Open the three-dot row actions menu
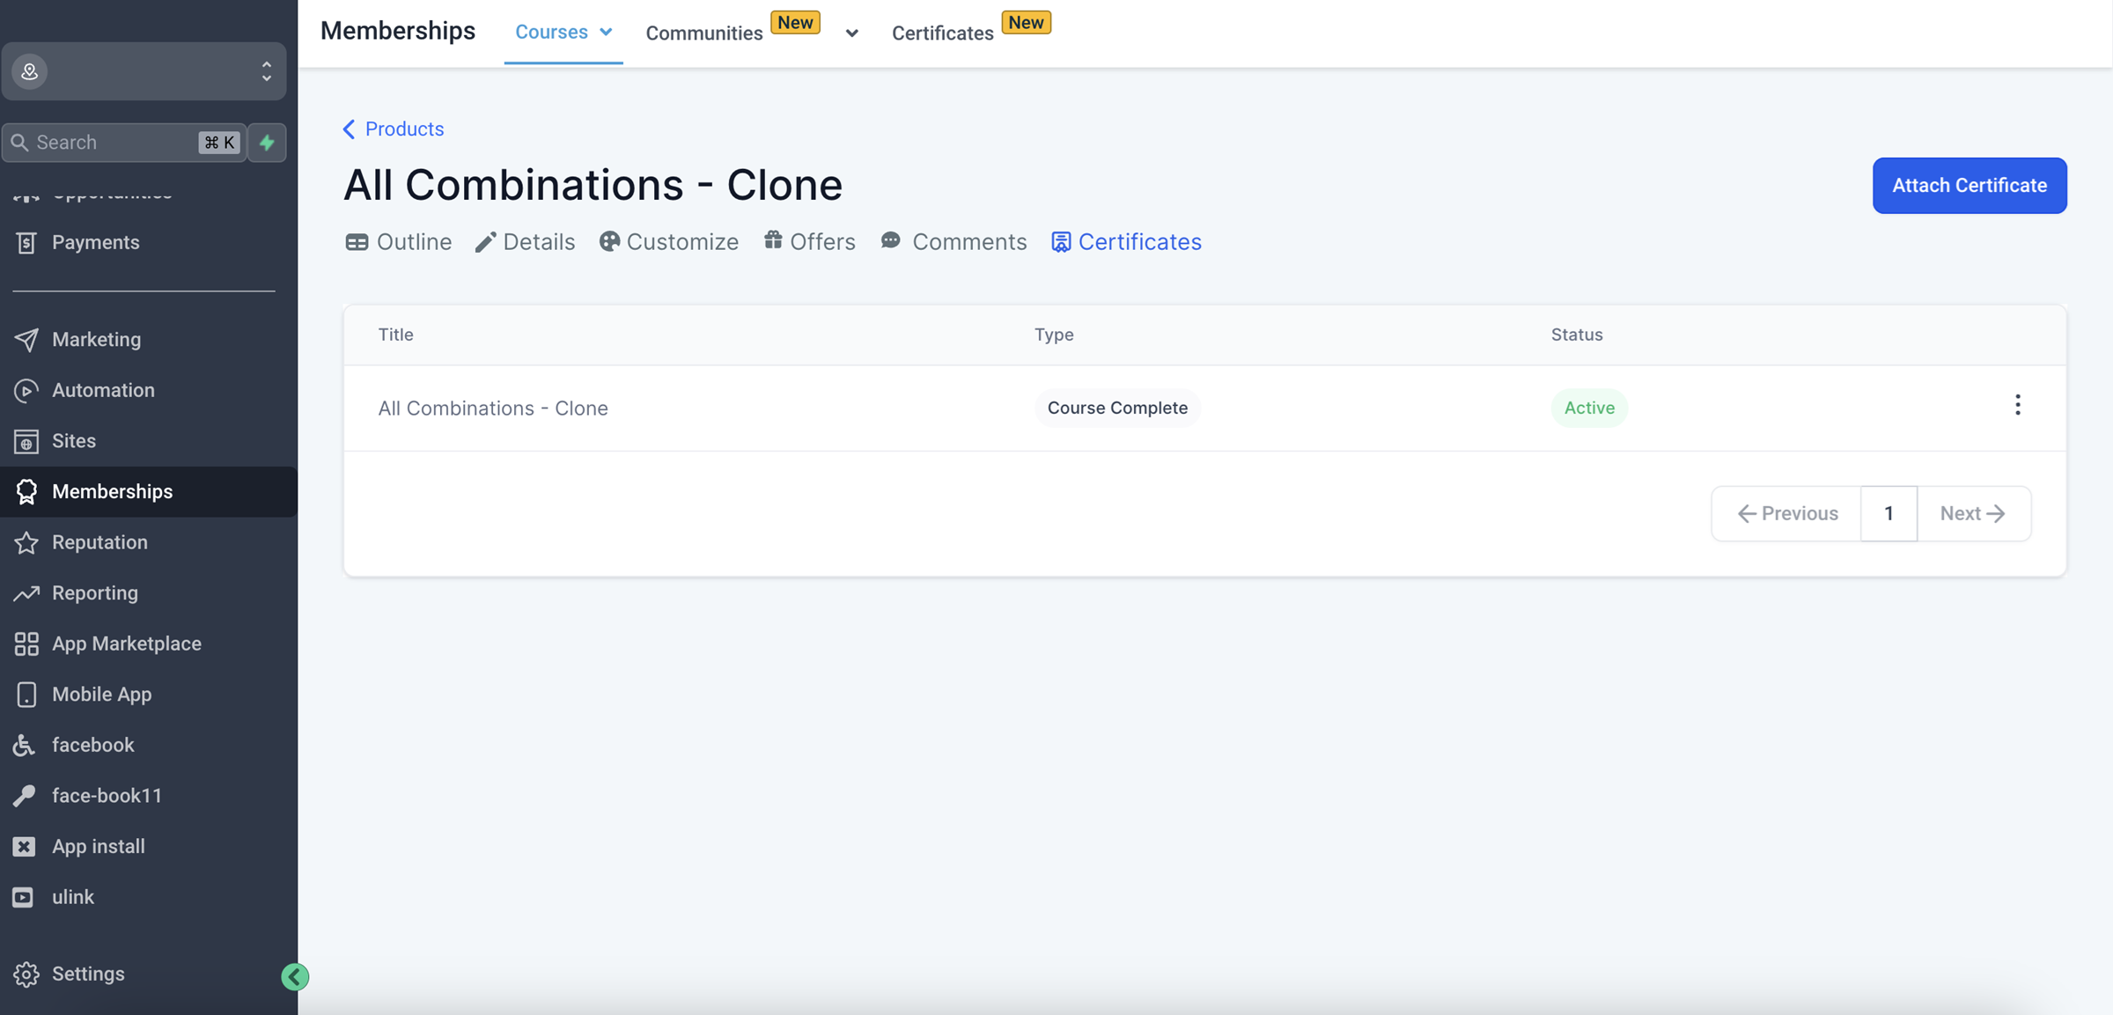Viewport: 2113px width, 1015px height. 2017,406
